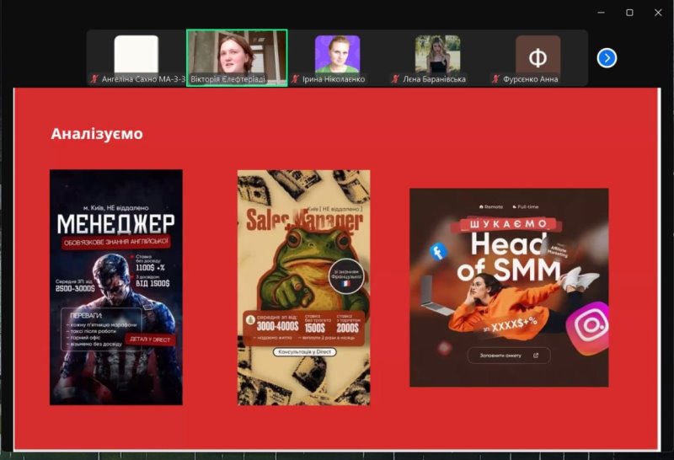Screen dimensions: 674x460
Task: Select Вікторія Єлефтеріаді active speaker tile
Action: tap(237, 58)
